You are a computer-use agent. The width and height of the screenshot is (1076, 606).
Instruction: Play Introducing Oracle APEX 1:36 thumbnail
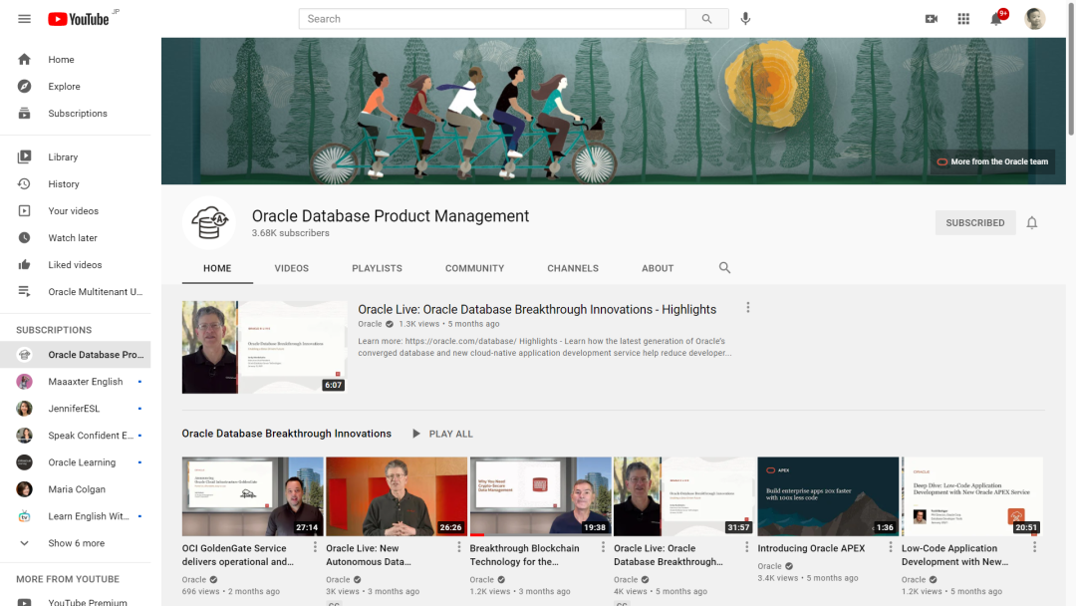828,496
